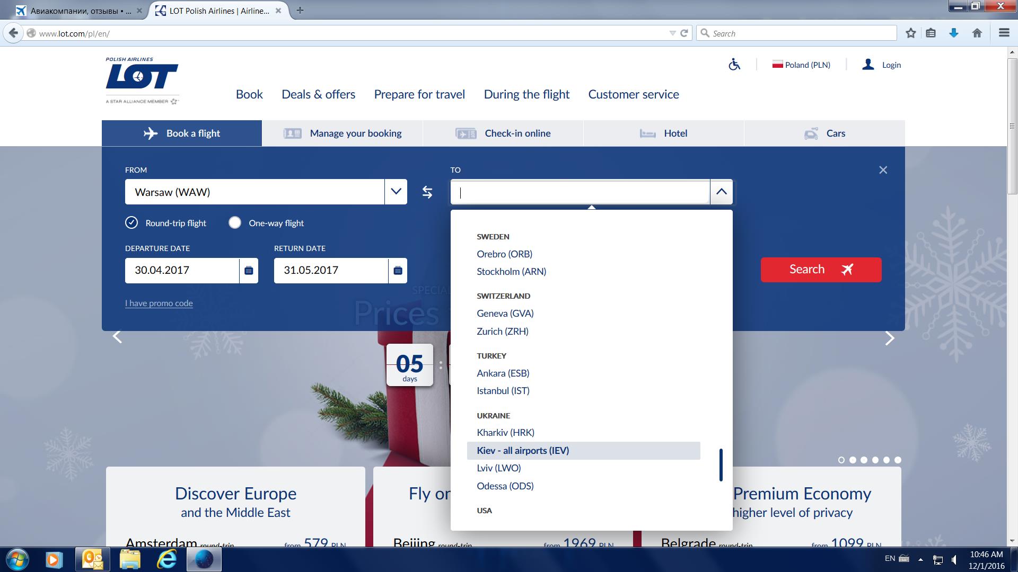Image resolution: width=1018 pixels, height=572 pixels.
Task: Click the destination list scrollbar handle
Action: tap(721, 465)
